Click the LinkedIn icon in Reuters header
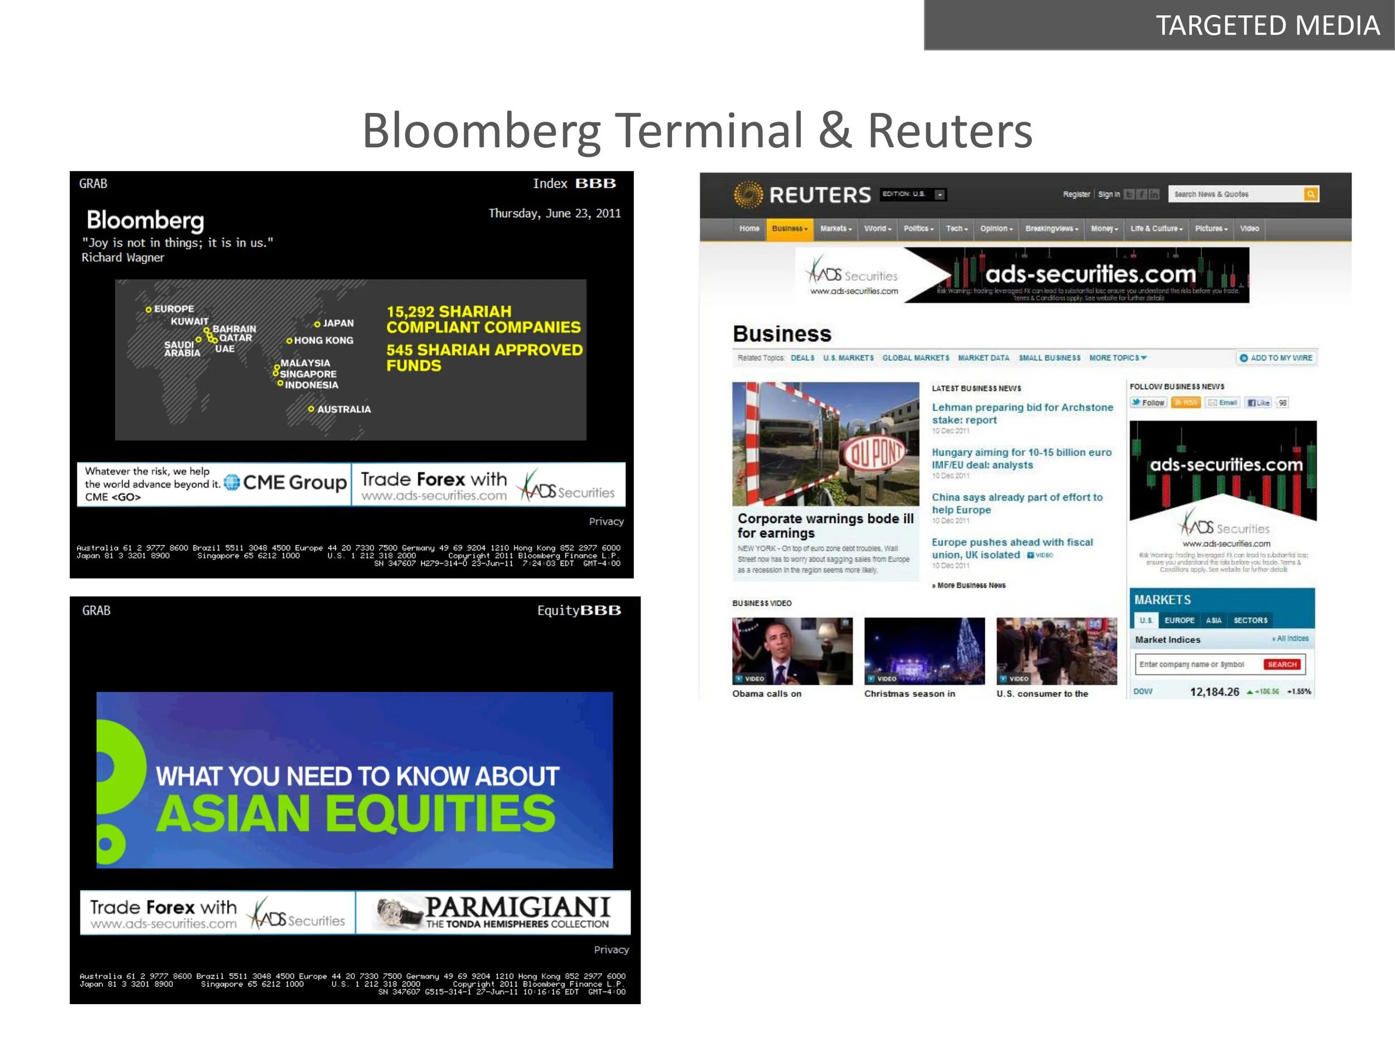The height and width of the screenshot is (1046, 1395). pos(1154,194)
